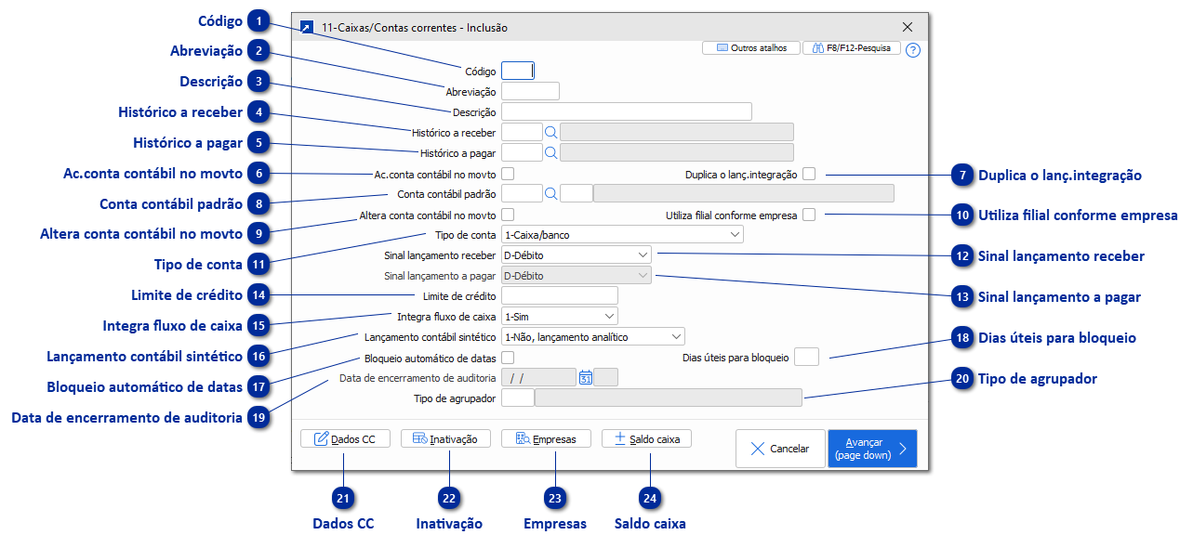Click the Outros atalhos button

click(x=751, y=47)
